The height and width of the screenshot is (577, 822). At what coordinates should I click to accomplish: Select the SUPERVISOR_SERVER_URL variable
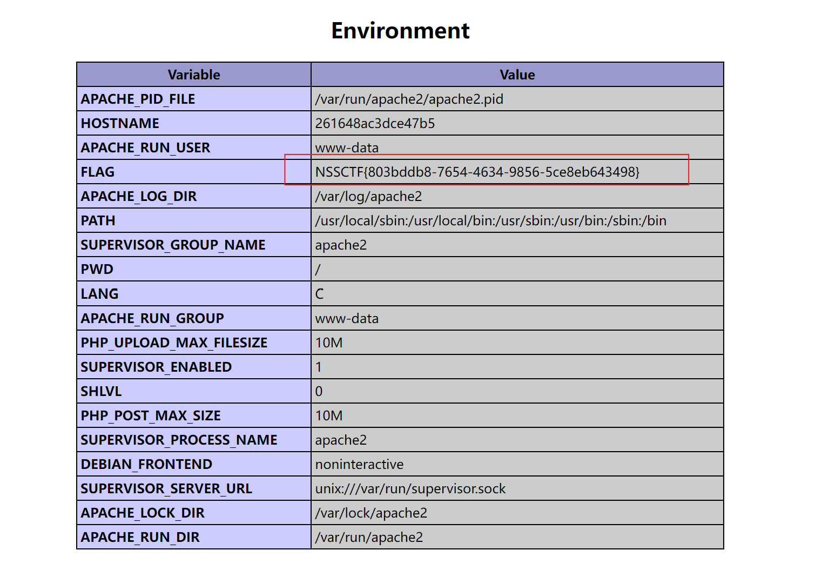click(166, 489)
